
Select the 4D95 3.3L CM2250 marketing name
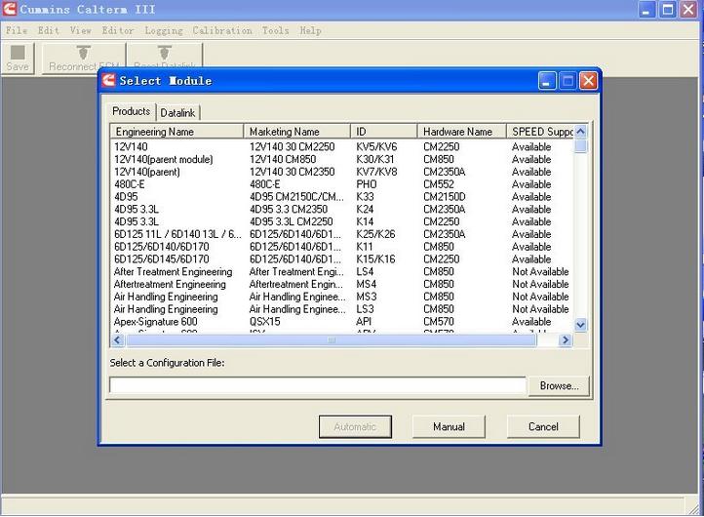click(x=292, y=221)
